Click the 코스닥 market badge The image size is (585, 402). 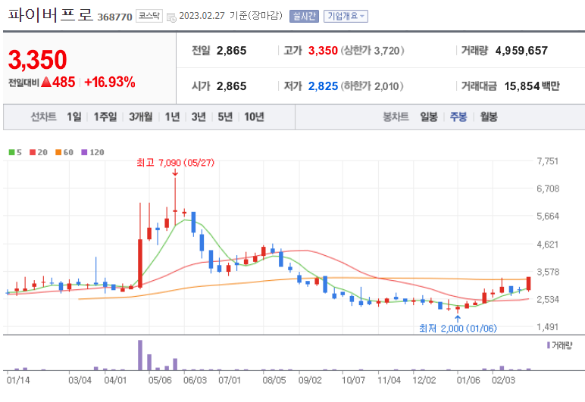click(149, 16)
